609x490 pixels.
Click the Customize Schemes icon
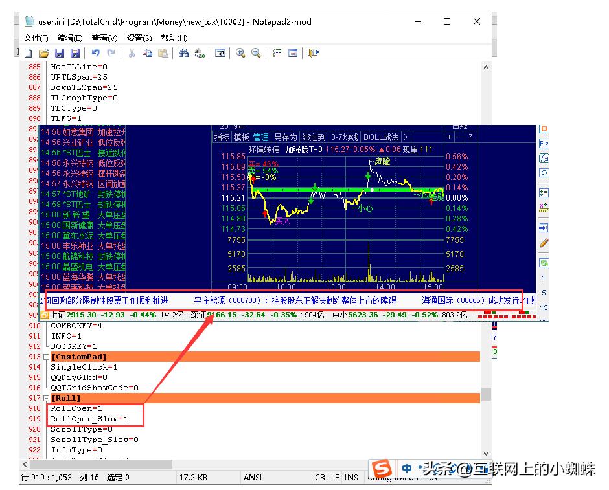coord(293,53)
